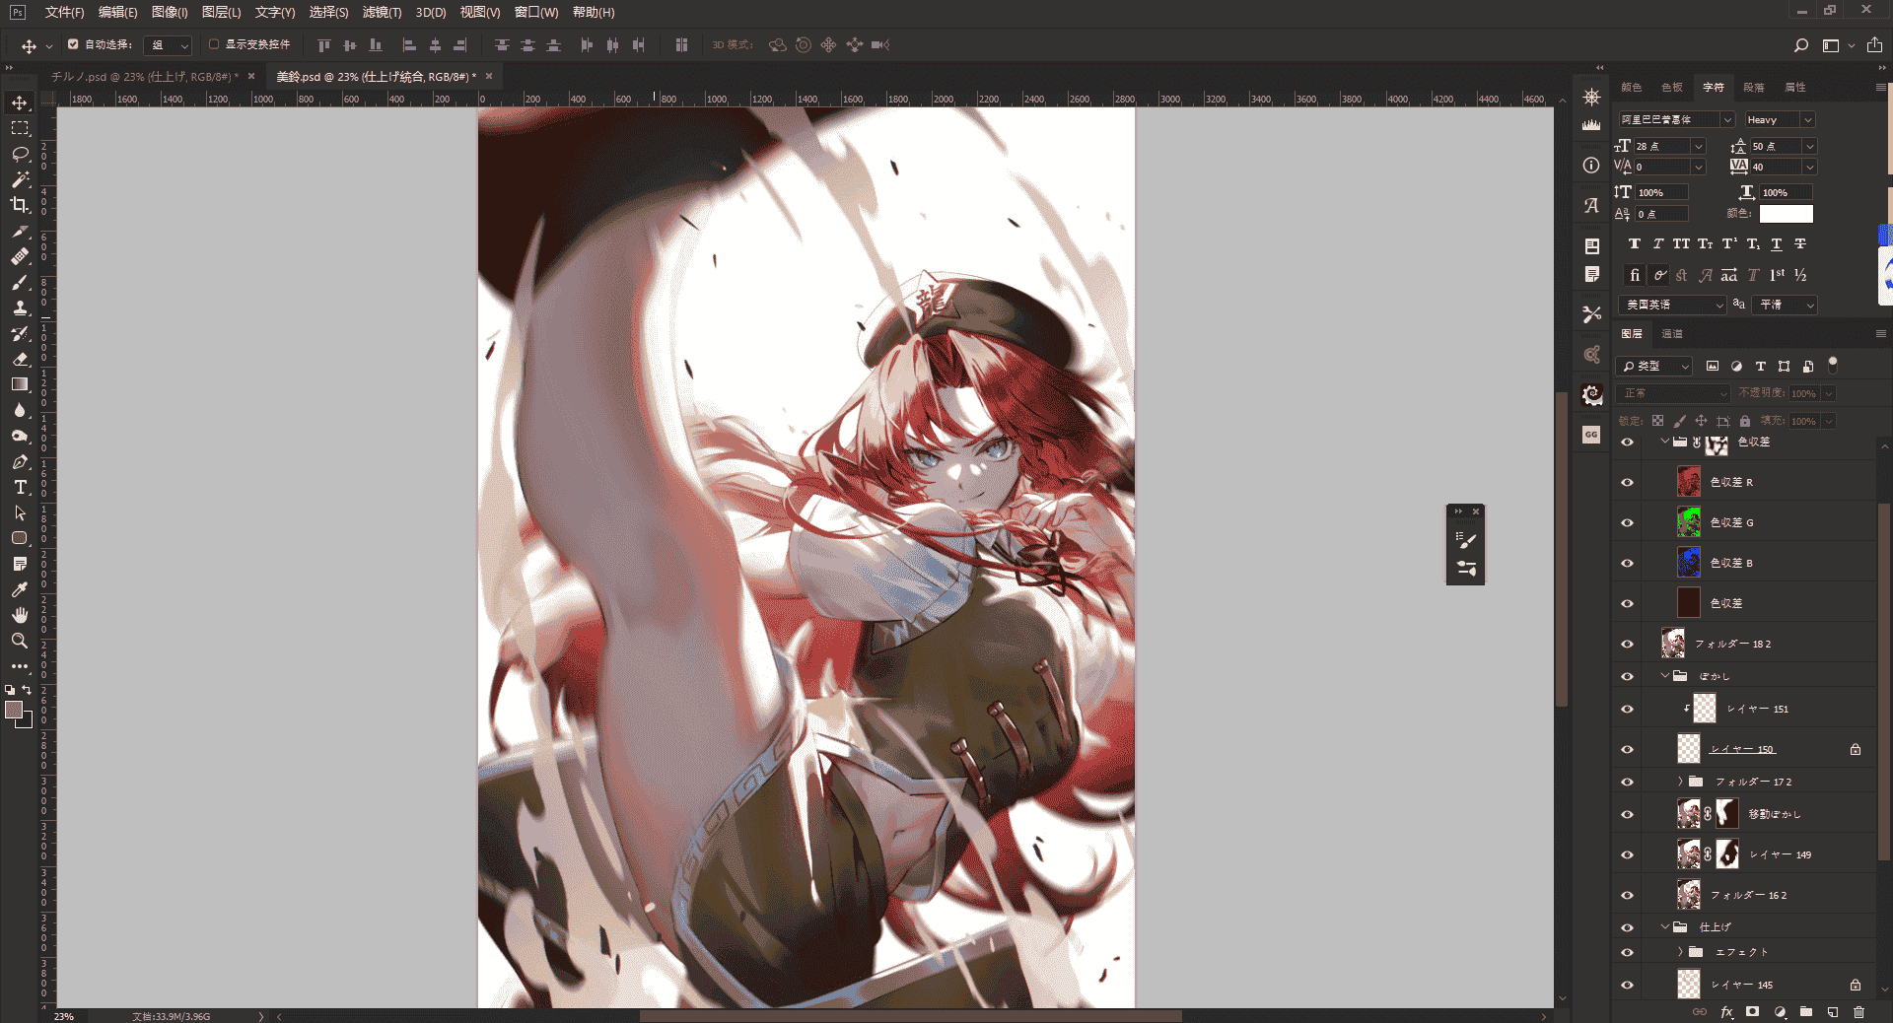Viewport: 1893px width, 1023px height.
Task: Expand the フォルダー 17 2 group
Action: pyautogui.click(x=1681, y=782)
